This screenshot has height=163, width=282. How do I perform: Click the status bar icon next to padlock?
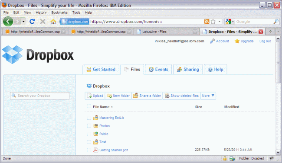[232, 158]
